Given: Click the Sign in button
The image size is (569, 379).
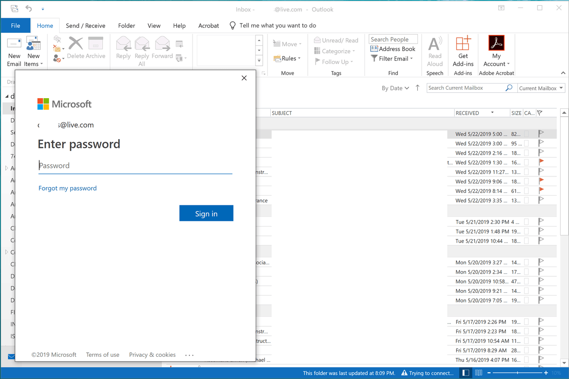Looking at the screenshot, I should pyautogui.click(x=206, y=213).
